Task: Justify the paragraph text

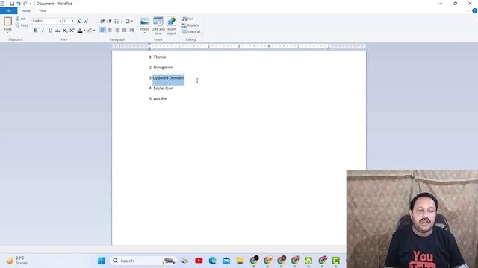Action: (x=124, y=30)
